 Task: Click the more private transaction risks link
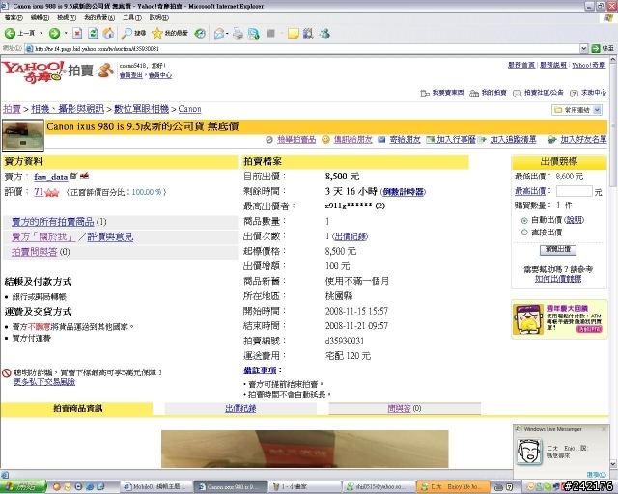(44, 382)
